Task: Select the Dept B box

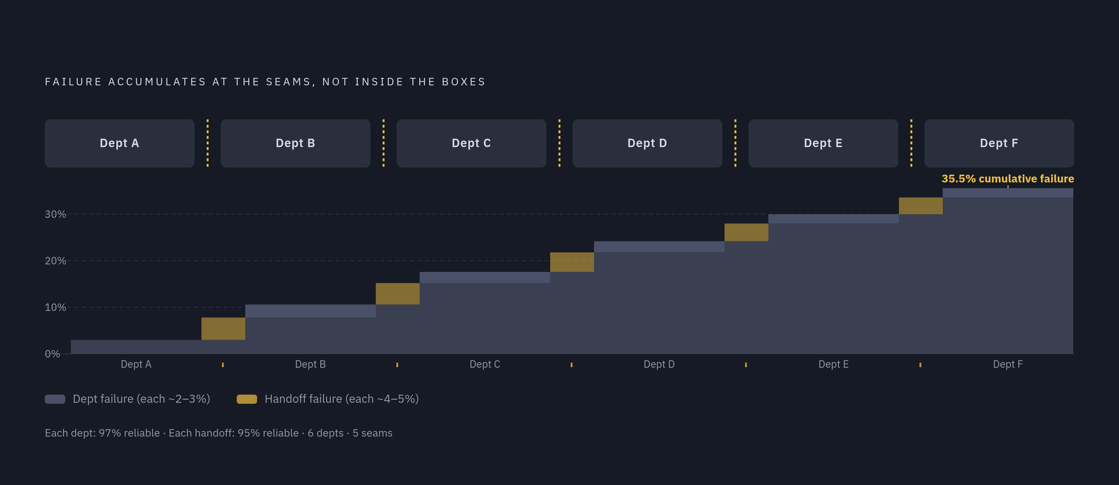Action: (x=295, y=143)
